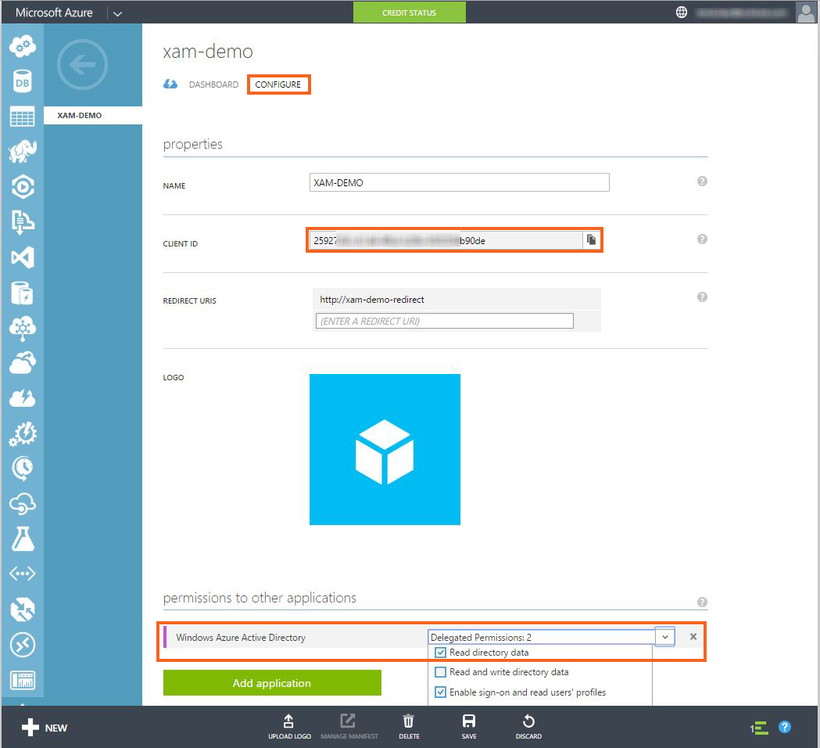
Task: Open HDInsight via the elephant sidebar icon
Action: 22,151
